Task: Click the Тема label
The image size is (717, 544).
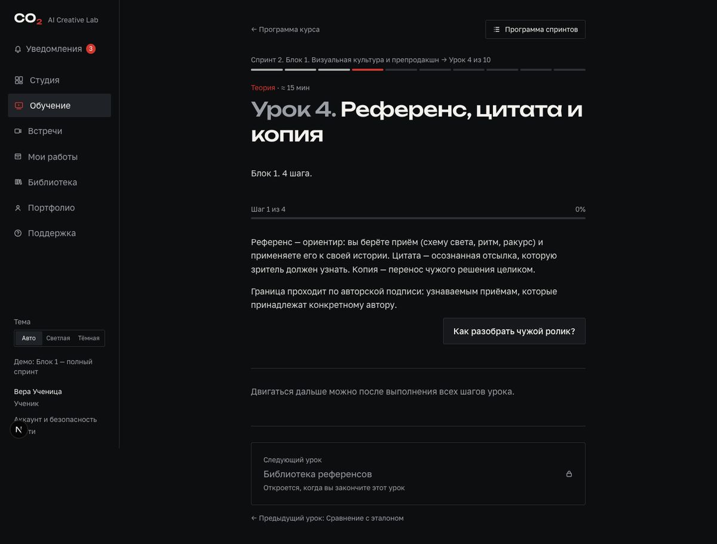Action: pyautogui.click(x=22, y=322)
